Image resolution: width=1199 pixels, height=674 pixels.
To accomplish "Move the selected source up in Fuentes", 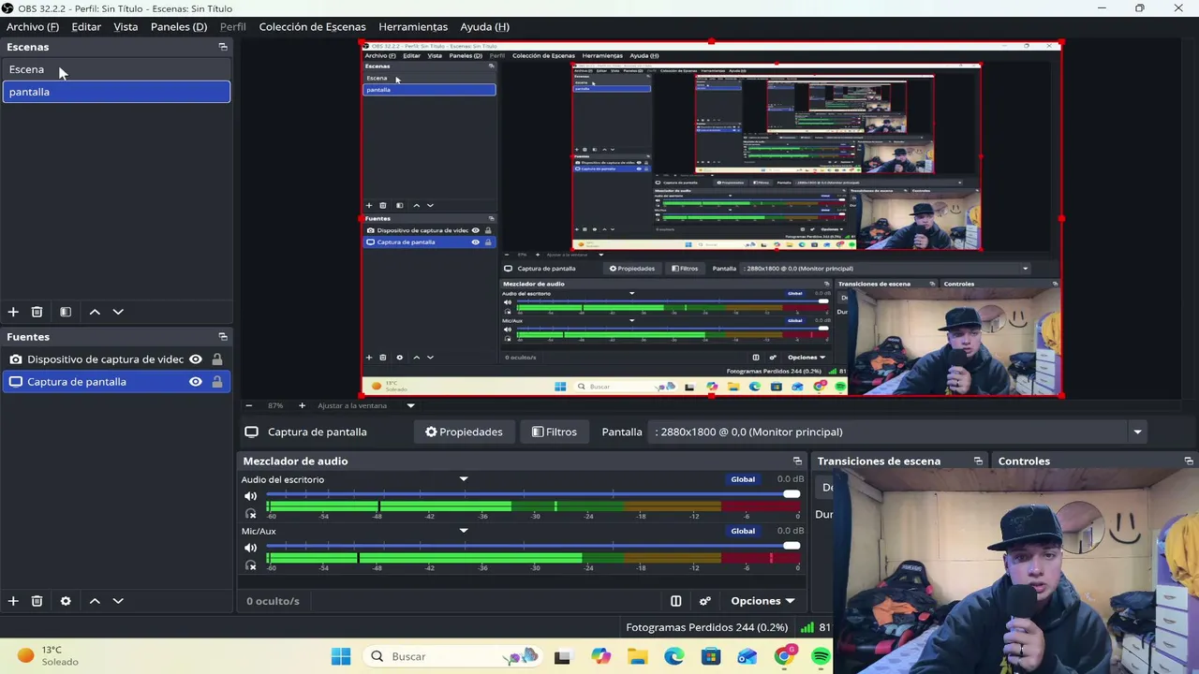I will (95, 601).
